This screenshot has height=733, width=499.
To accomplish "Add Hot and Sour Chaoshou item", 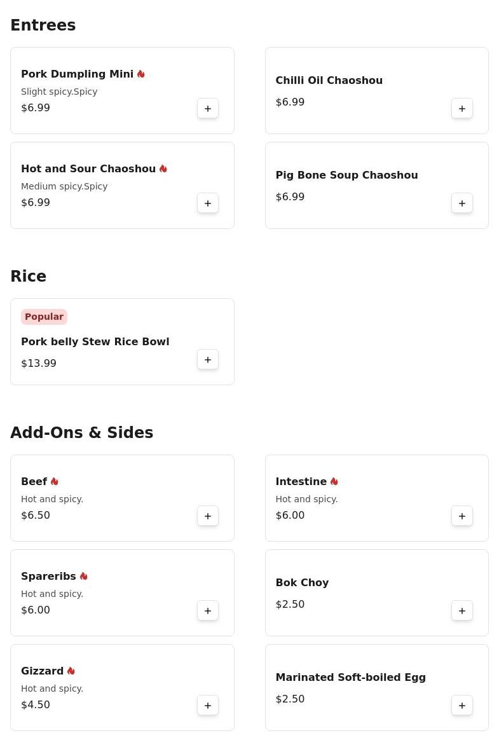I will 208,203.
